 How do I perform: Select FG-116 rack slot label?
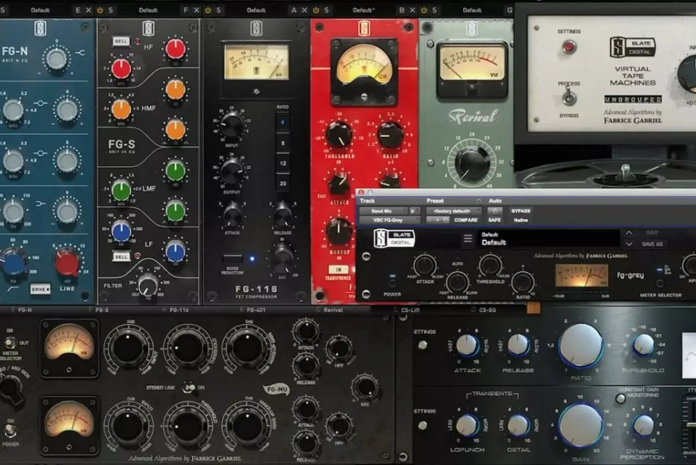pos(178,310)
